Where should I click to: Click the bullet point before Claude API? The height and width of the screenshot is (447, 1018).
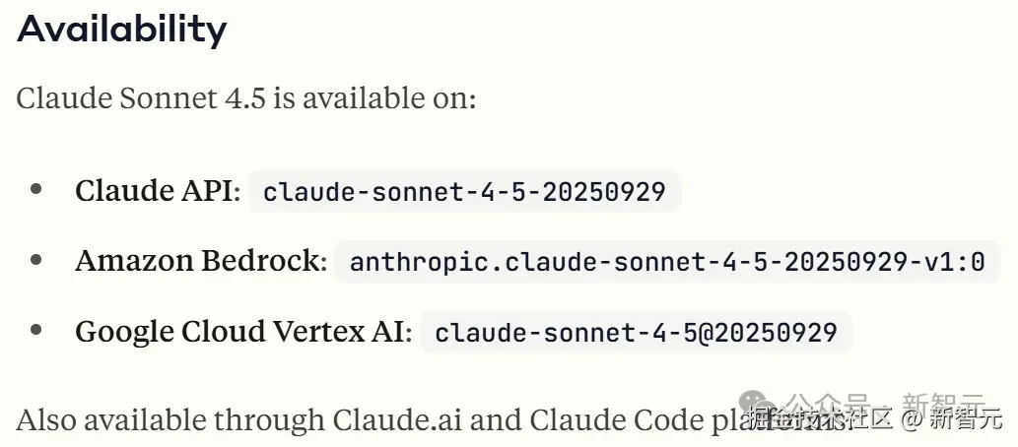[36, 189]
